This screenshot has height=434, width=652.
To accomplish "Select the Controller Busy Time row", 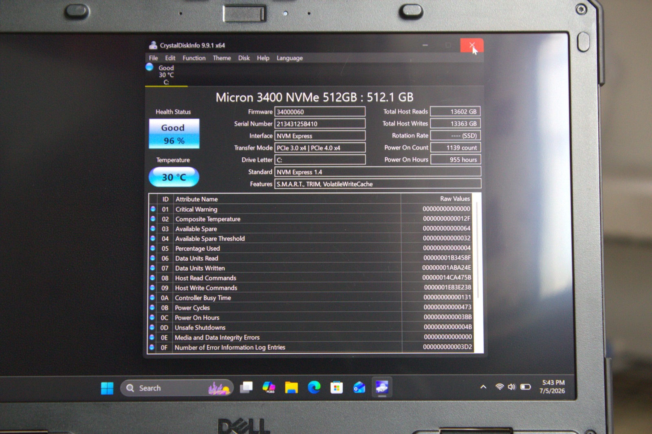I will [311, 297].
